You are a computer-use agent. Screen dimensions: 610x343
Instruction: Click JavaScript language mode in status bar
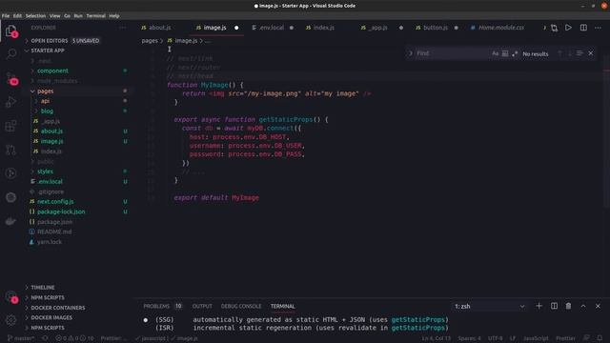pyautogui.click(x=536, y=338)
